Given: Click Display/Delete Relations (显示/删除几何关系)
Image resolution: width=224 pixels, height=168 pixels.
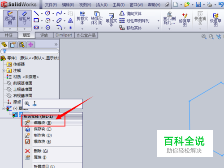Looking at the screenshot, I should [x=169, y=18].
